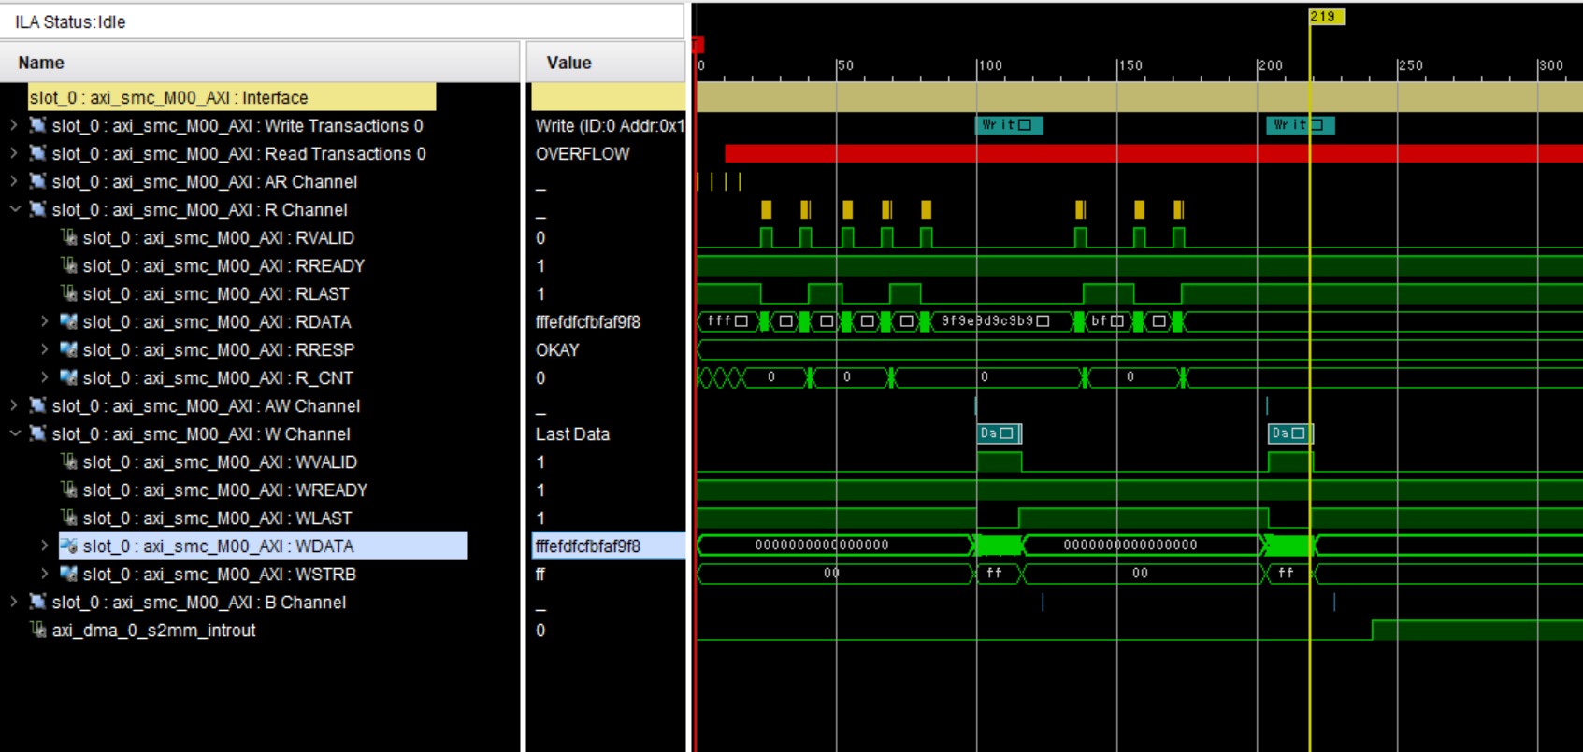Click the WVALID signal icon

click(x=68, y=461)
